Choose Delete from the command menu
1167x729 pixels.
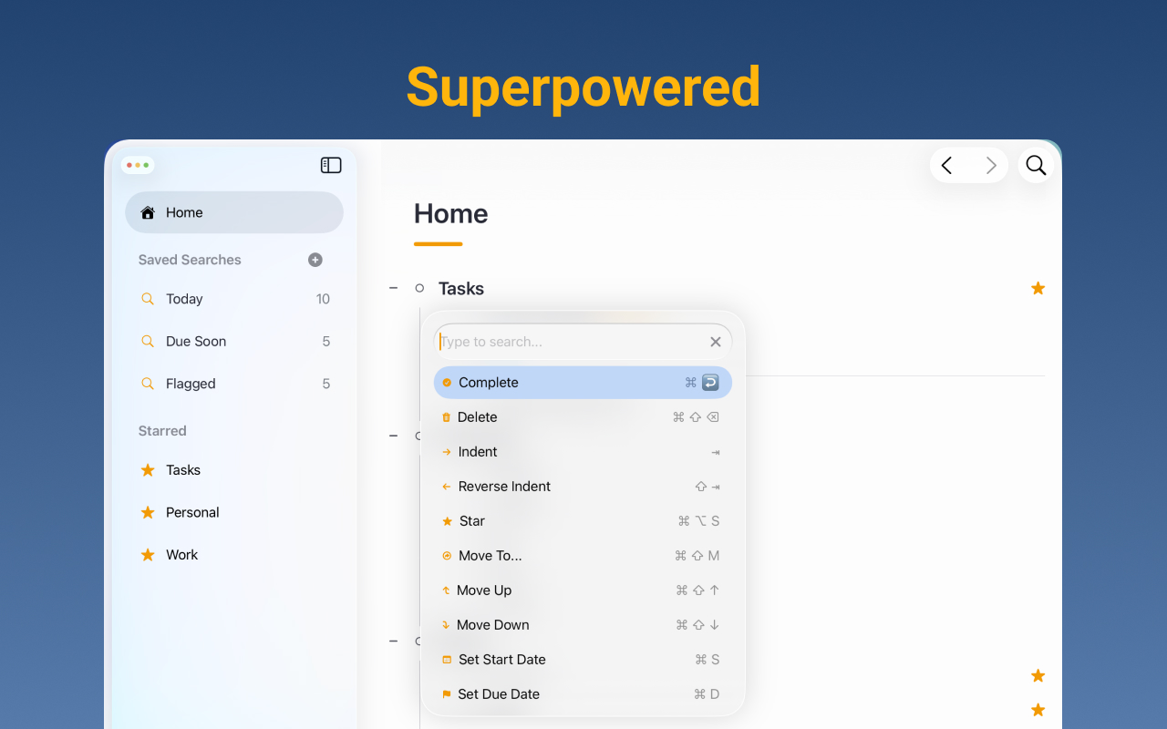click(583, 417)
